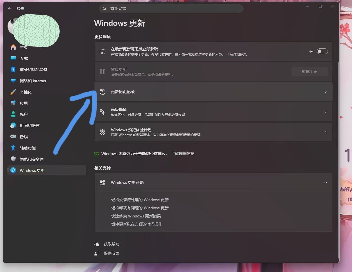
Task: Open 了解详细信息 link about carbon emissions
Action: click(183, 154)
